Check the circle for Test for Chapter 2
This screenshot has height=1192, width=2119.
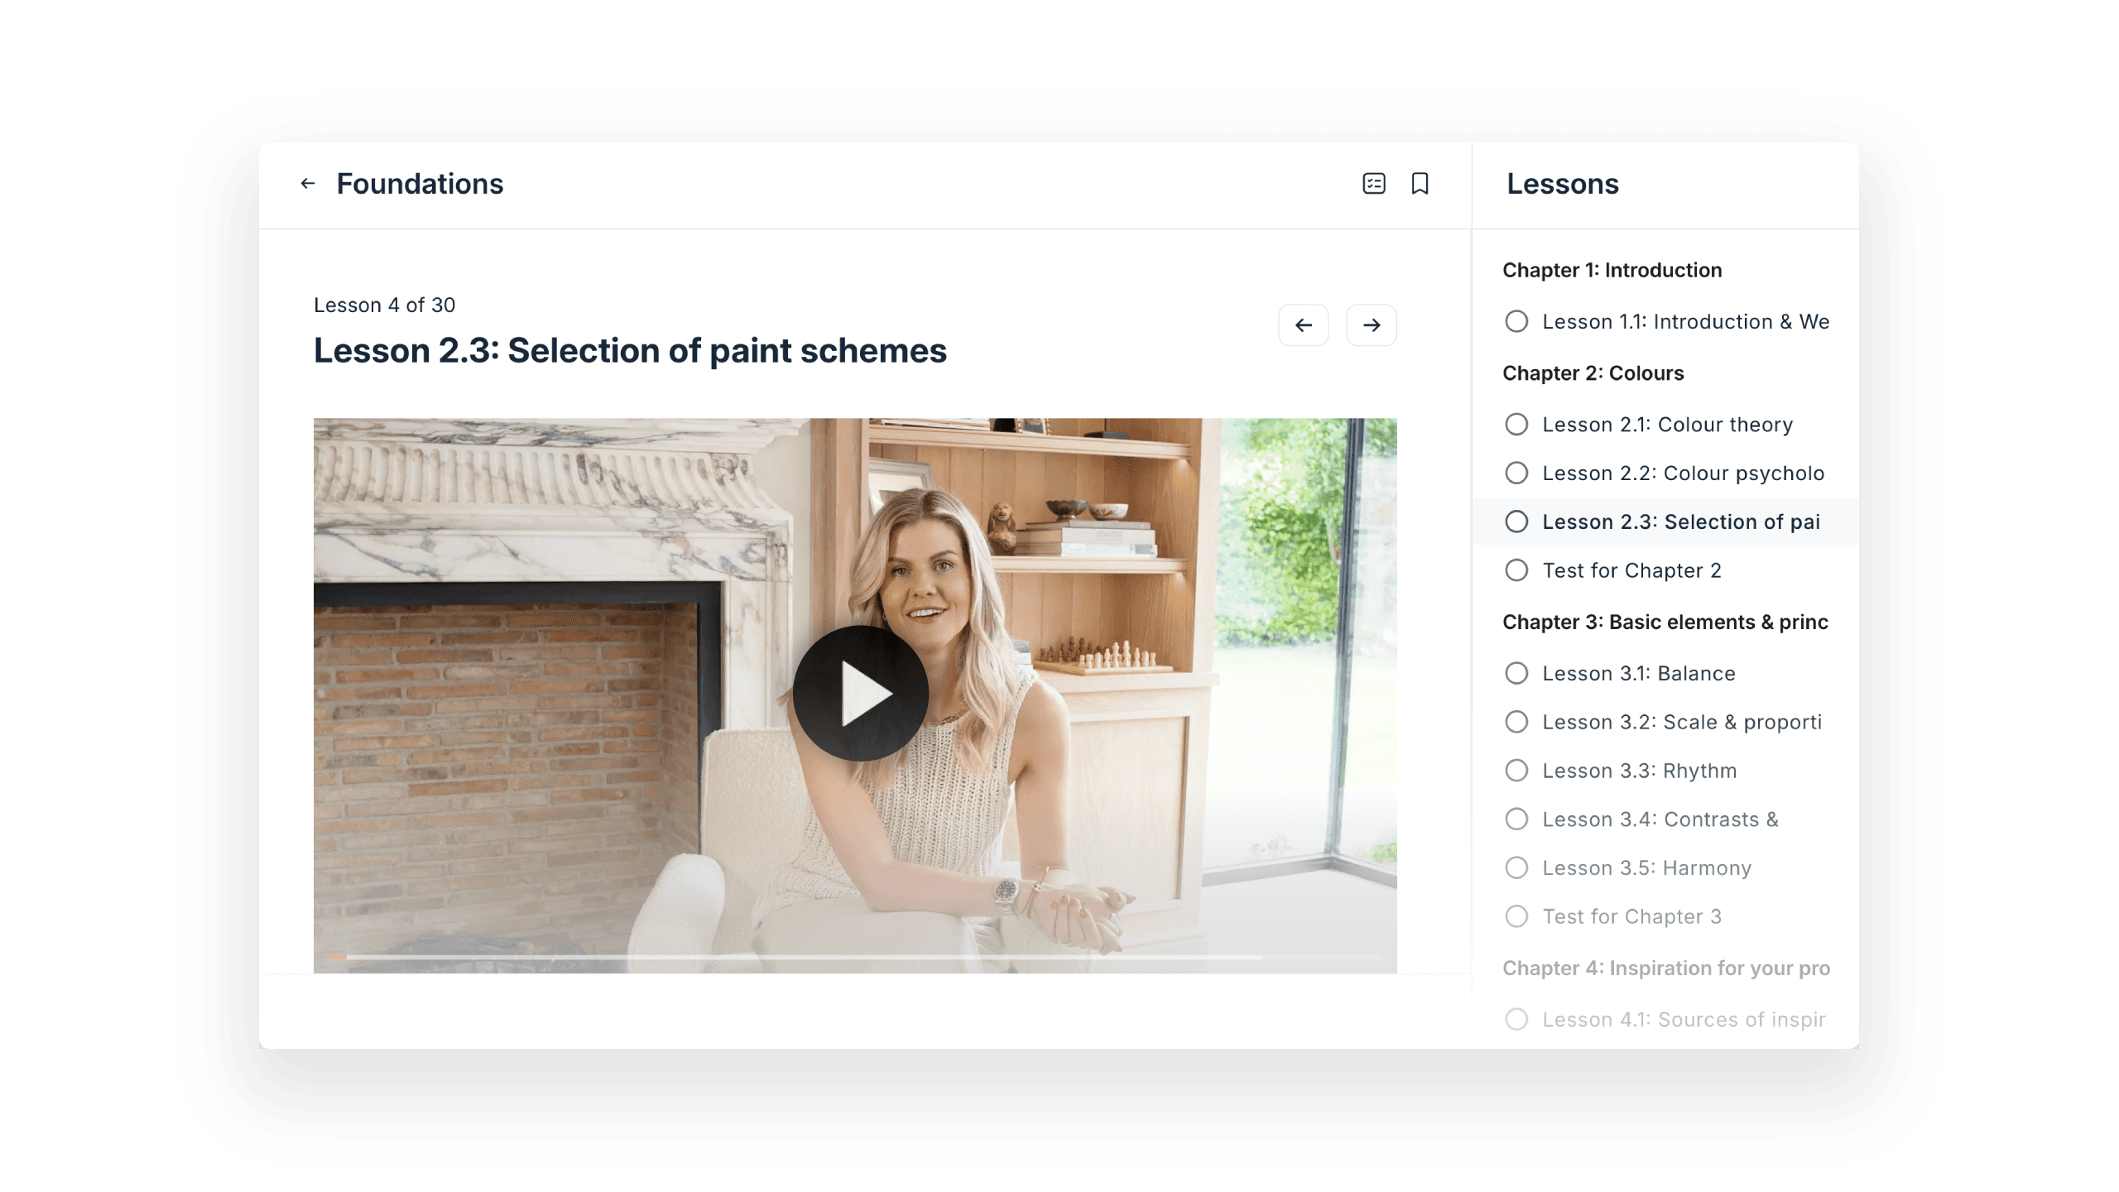pyautogui.click(x=1516, y=570)
